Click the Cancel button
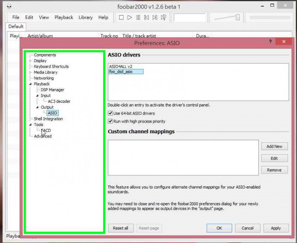Viewport: 297px width, 243px height. (247, 228)
